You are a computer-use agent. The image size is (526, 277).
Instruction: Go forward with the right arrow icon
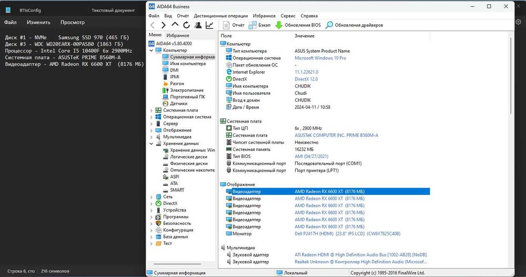coord(164,25)
